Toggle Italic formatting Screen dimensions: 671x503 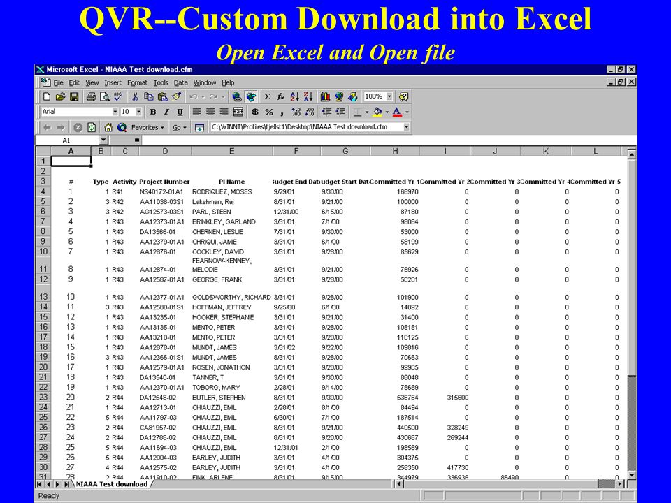point(166,112)
